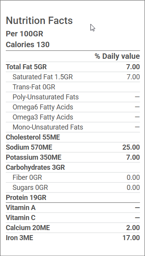Click the % Daily value column header
145x256 pixels.
click(117, 56)
